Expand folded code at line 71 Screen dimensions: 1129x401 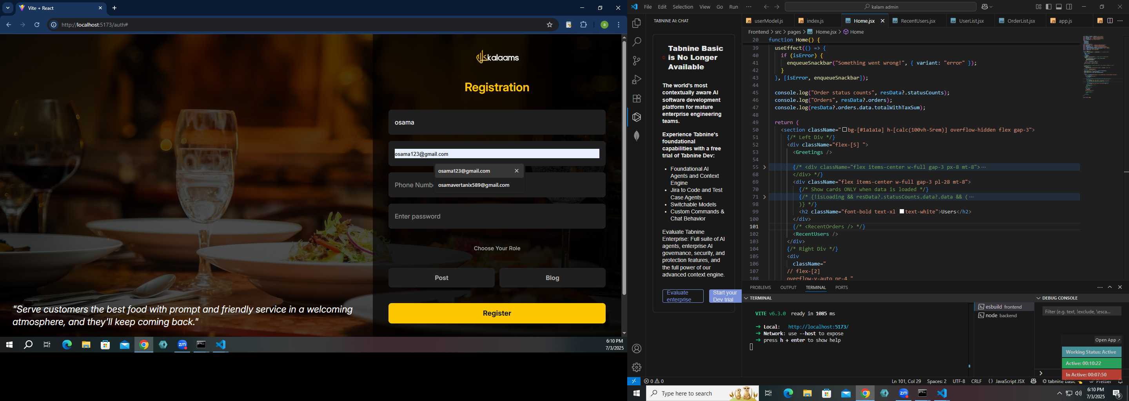point(764,197)
